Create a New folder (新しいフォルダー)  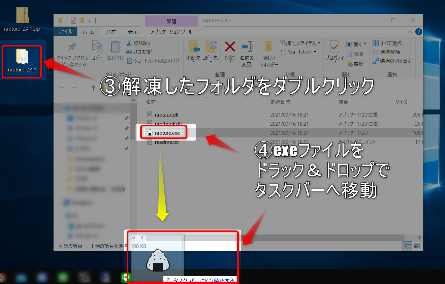[x=268, y=54]
